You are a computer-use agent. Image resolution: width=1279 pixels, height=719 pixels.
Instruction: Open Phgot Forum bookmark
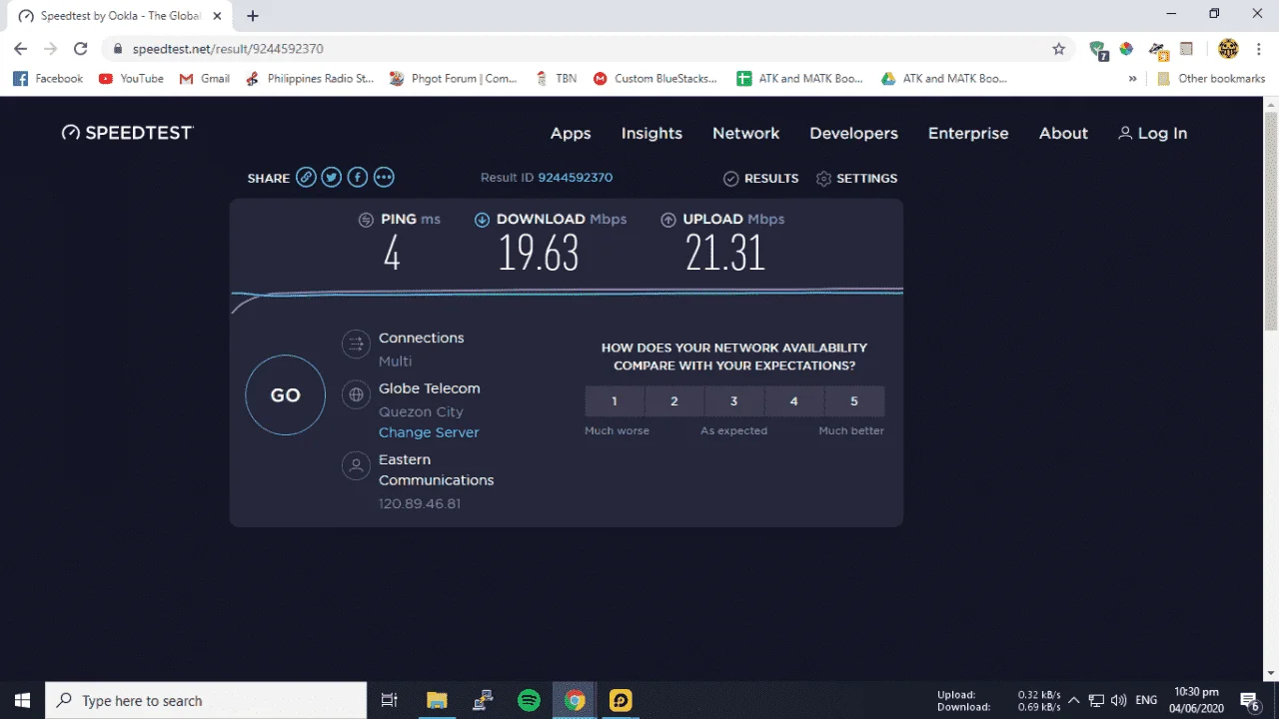pyautogui.click(x=454, y=78)
